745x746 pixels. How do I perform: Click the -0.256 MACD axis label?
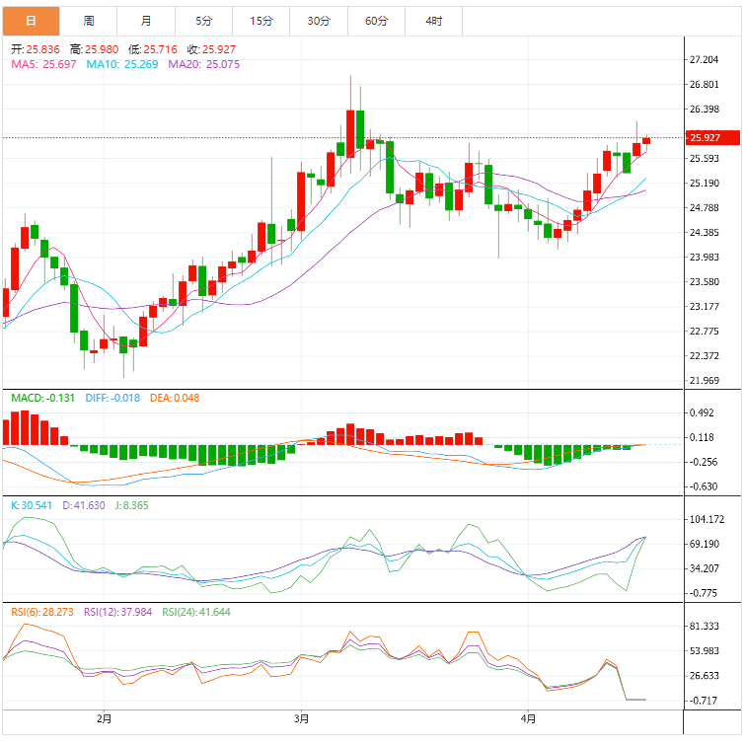704,463
